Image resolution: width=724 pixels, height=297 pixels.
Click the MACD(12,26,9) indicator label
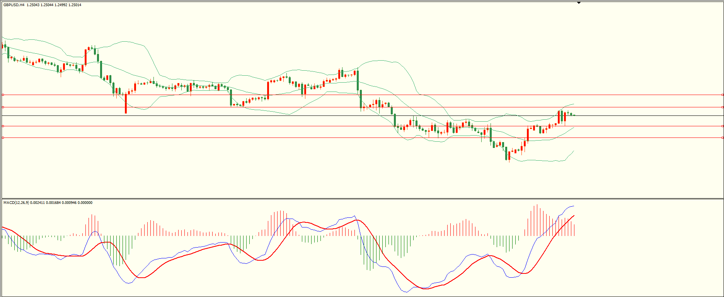(15, 203)
